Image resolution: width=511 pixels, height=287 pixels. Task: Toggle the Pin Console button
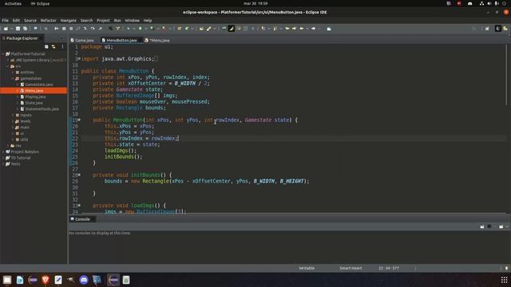(482, 226)
